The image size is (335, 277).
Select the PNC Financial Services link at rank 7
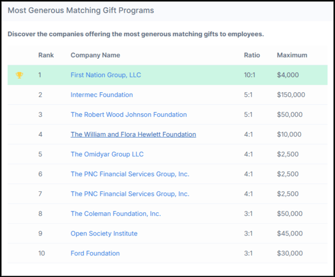pyautogui.click(x=129, y=194)
